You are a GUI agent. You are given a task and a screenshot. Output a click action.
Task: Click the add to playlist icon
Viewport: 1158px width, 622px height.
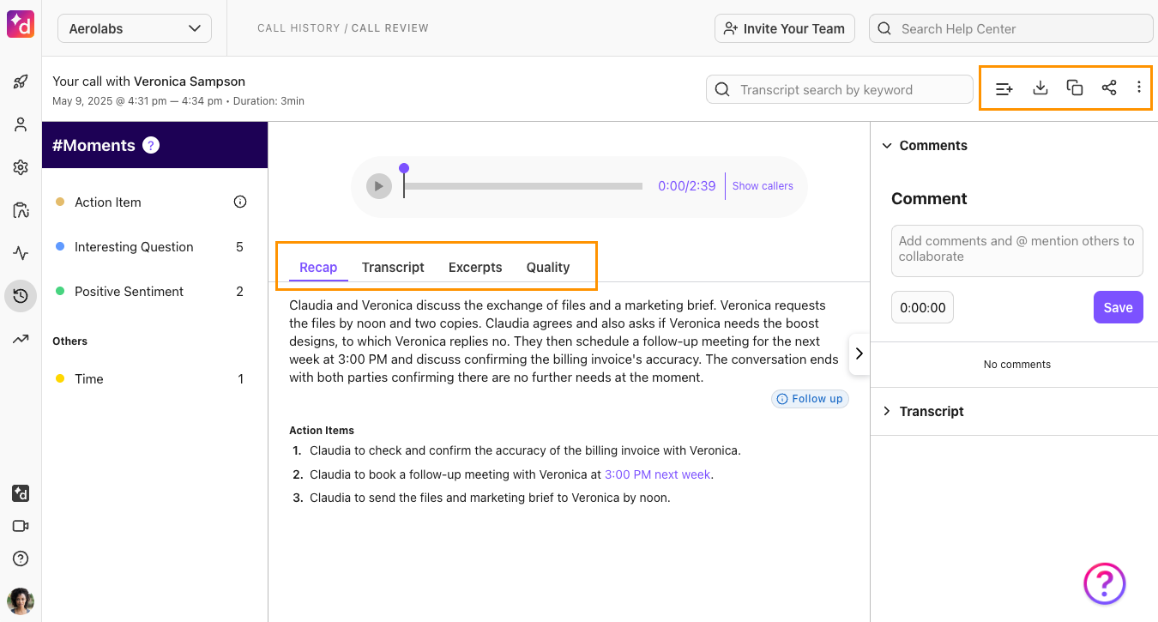click(1004, 88)
